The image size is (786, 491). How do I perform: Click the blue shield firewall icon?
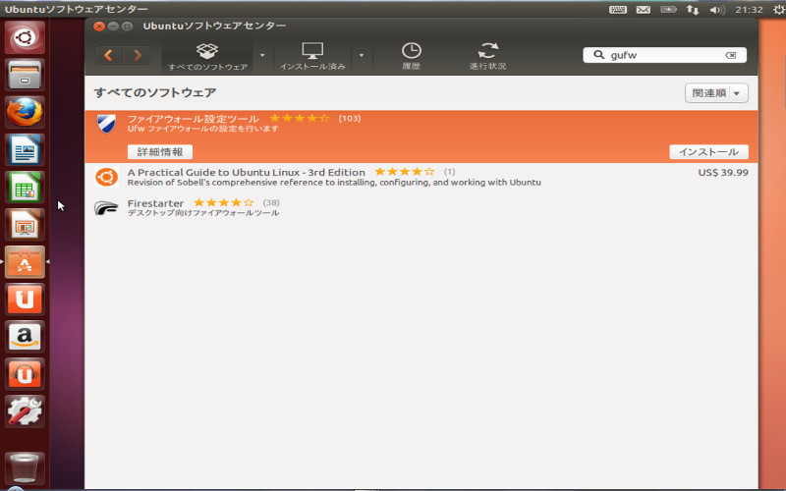coord(106,124)
